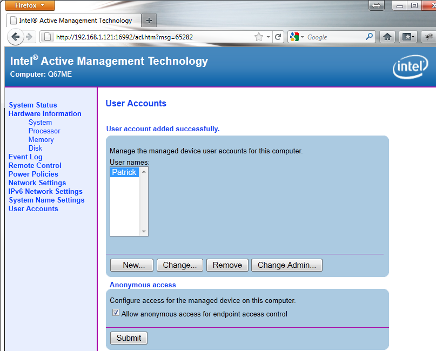Image resolution: width=436 pixels, height=351 pixels.
Task: Open the Firefox application menu
Action: 30,5
